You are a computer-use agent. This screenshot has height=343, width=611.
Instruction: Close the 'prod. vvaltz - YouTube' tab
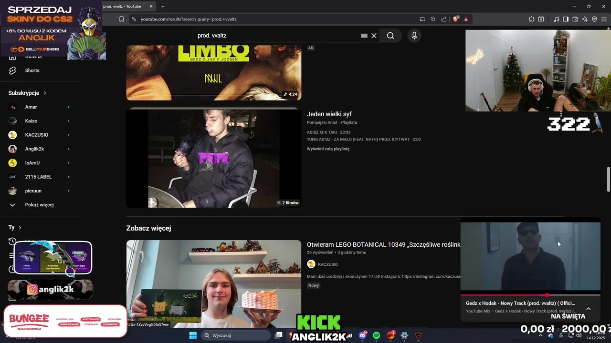tap(151, 6)
